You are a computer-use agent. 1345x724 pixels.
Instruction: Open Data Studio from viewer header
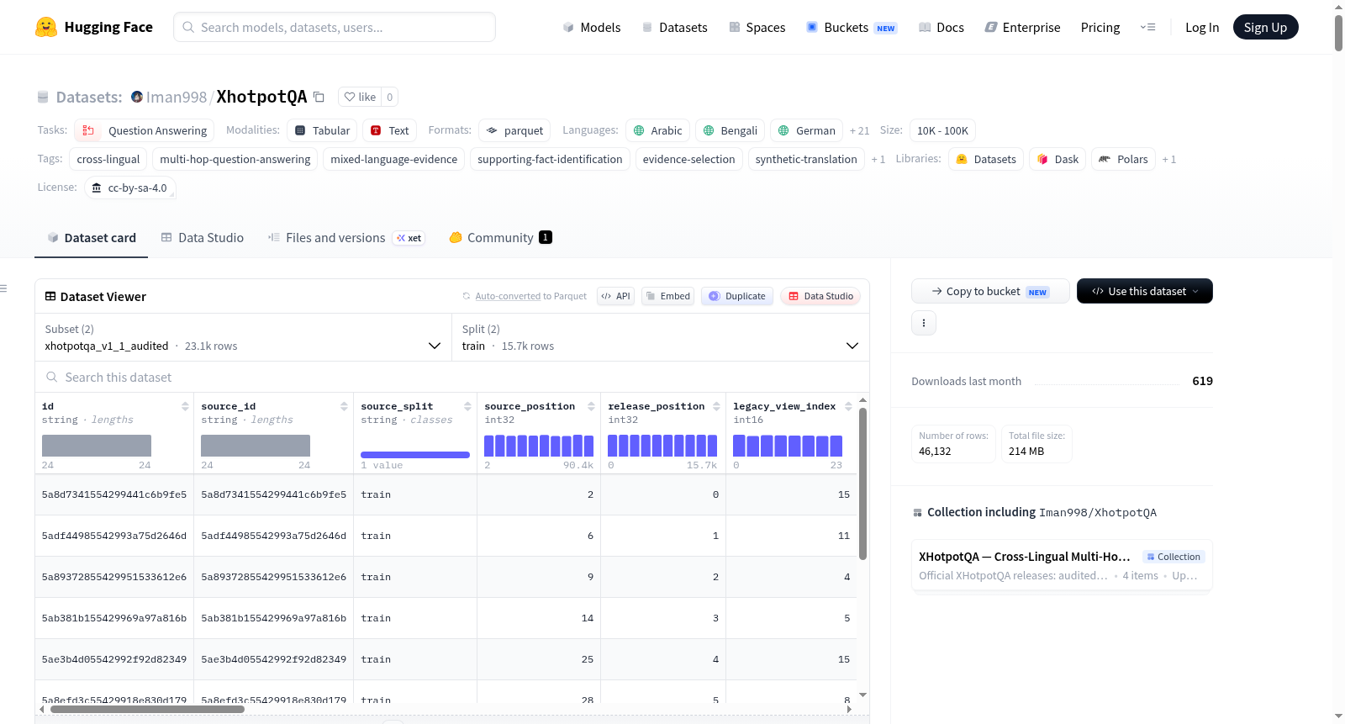click(820, 296)
